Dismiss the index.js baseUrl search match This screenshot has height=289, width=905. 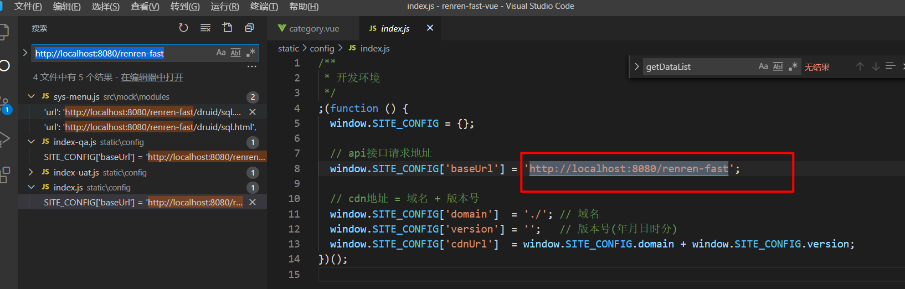click(253, 203)
